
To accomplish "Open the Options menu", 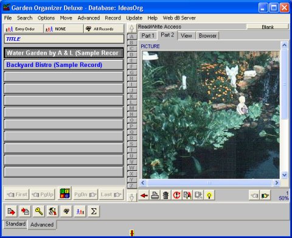I will tap(46, 18).
